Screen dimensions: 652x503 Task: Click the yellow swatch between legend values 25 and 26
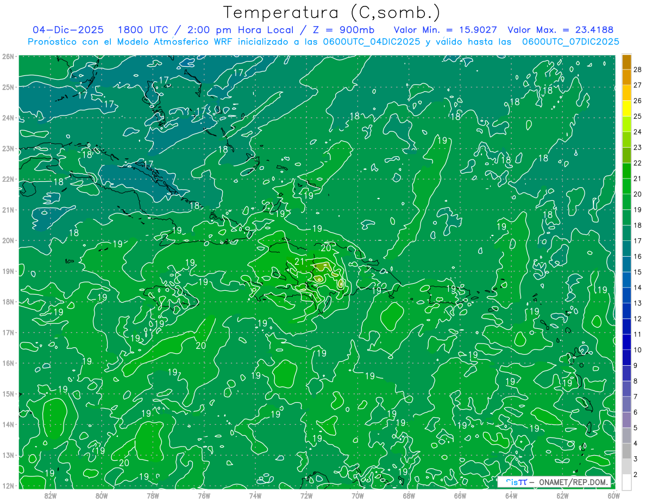(626, 109)
